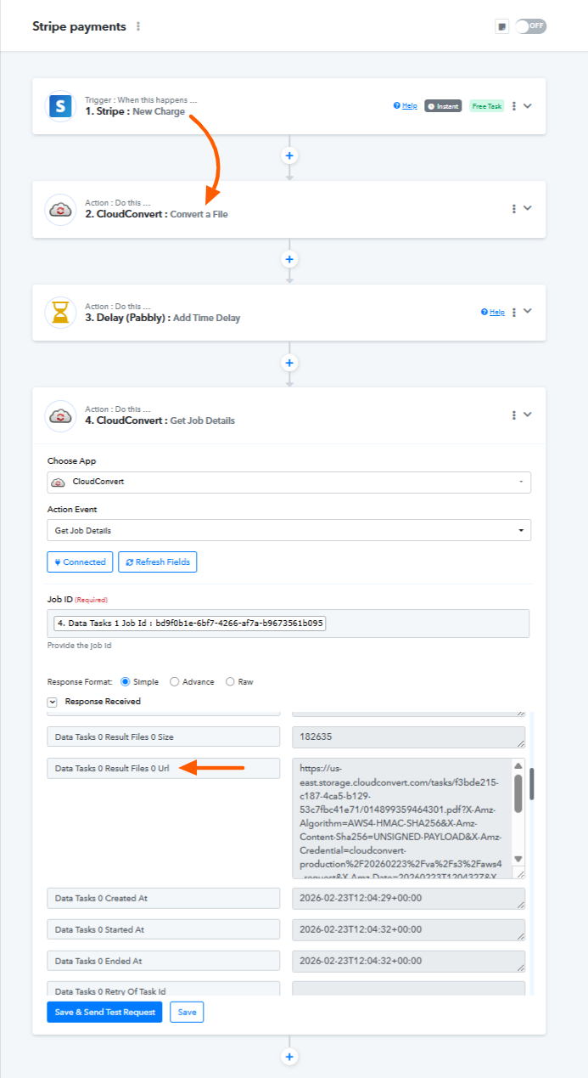Screen dimensions: 588x1078
Task: Click the Delay hourglass icon in step 3
Action: click(60, 313)
